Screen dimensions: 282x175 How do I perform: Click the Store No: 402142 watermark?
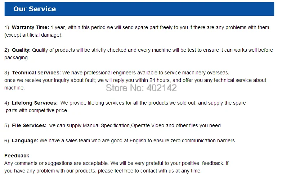(141, 88)
